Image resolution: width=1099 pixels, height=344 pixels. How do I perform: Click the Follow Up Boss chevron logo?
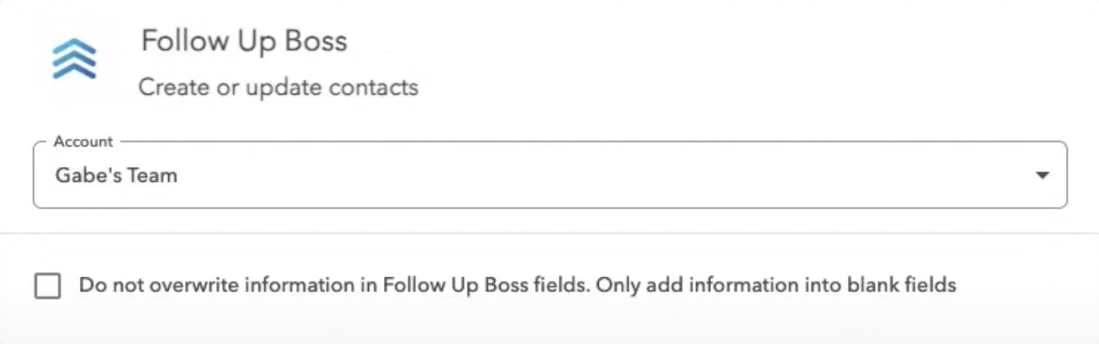(x=74, y=58)
